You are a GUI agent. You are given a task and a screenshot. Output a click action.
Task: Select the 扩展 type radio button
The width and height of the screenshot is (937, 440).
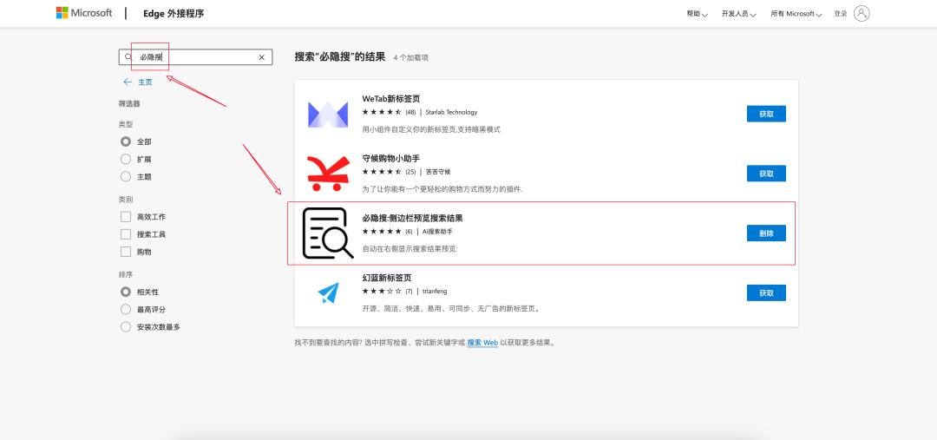point(126,159)
